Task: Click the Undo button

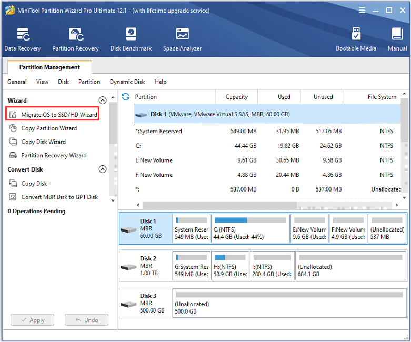Action: (x=86, y=320)
